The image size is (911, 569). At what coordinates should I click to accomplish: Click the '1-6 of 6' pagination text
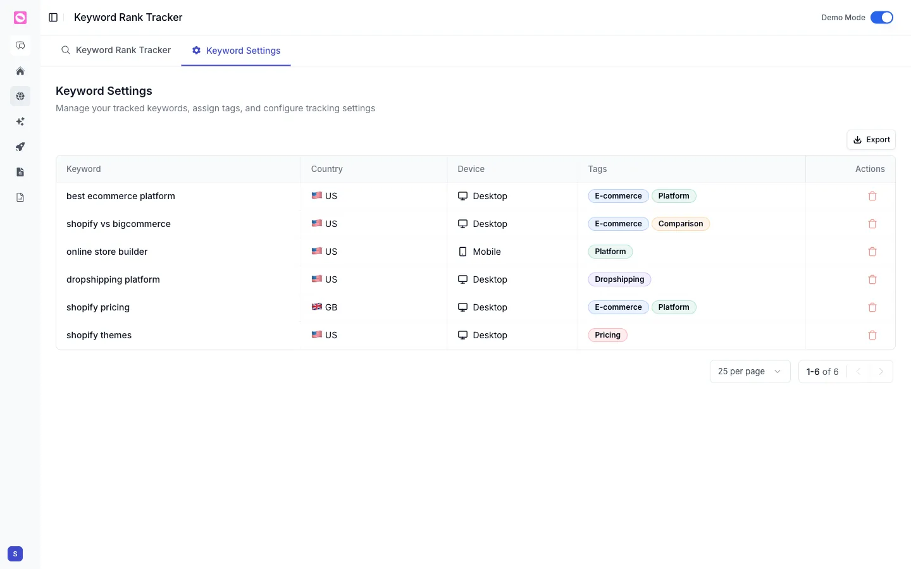pyautogui.click(x=822, y=372)
